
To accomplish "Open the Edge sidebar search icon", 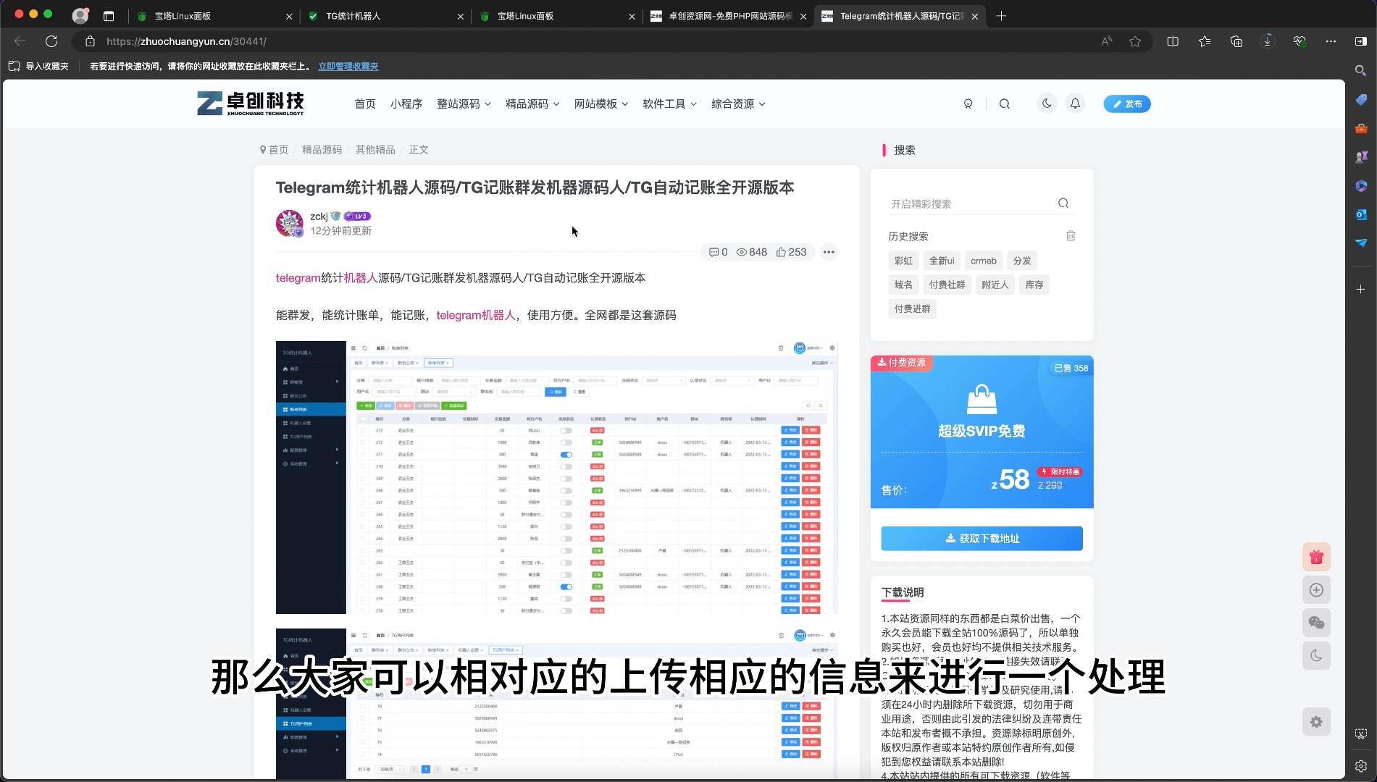I will point(1360,70).
